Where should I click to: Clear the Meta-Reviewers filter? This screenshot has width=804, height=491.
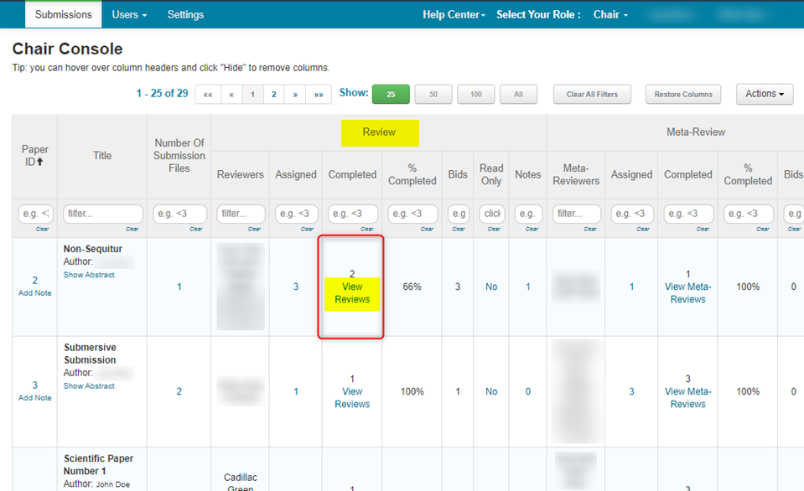coord(589,229)
